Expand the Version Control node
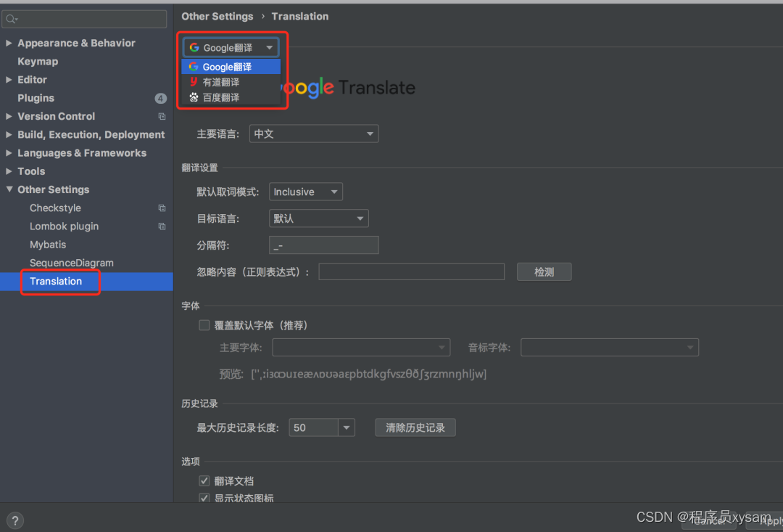The image size is (783, 532). point(9,116)
